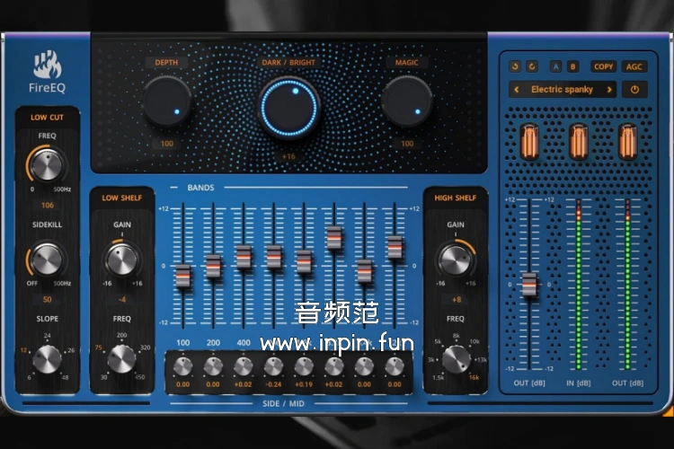
Task: Click the SIDE / MID label
Action: [283, 403]
